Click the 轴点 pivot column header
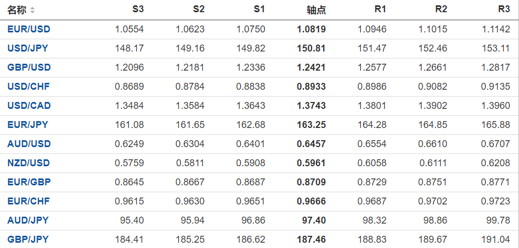 316,10
